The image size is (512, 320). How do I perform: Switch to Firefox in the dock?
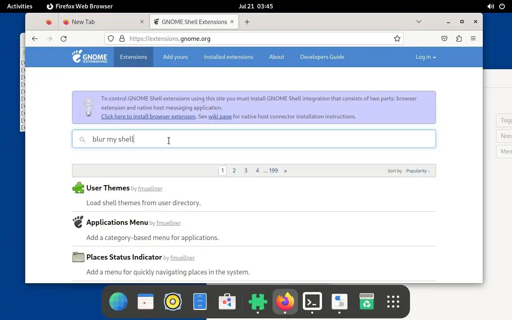click(285, 302)
